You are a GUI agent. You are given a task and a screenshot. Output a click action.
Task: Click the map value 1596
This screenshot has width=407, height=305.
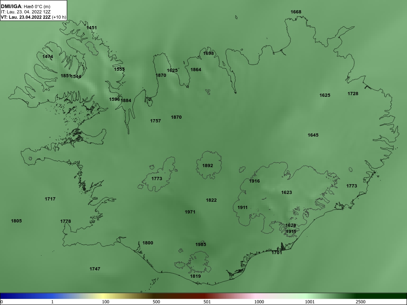[114, 99]
